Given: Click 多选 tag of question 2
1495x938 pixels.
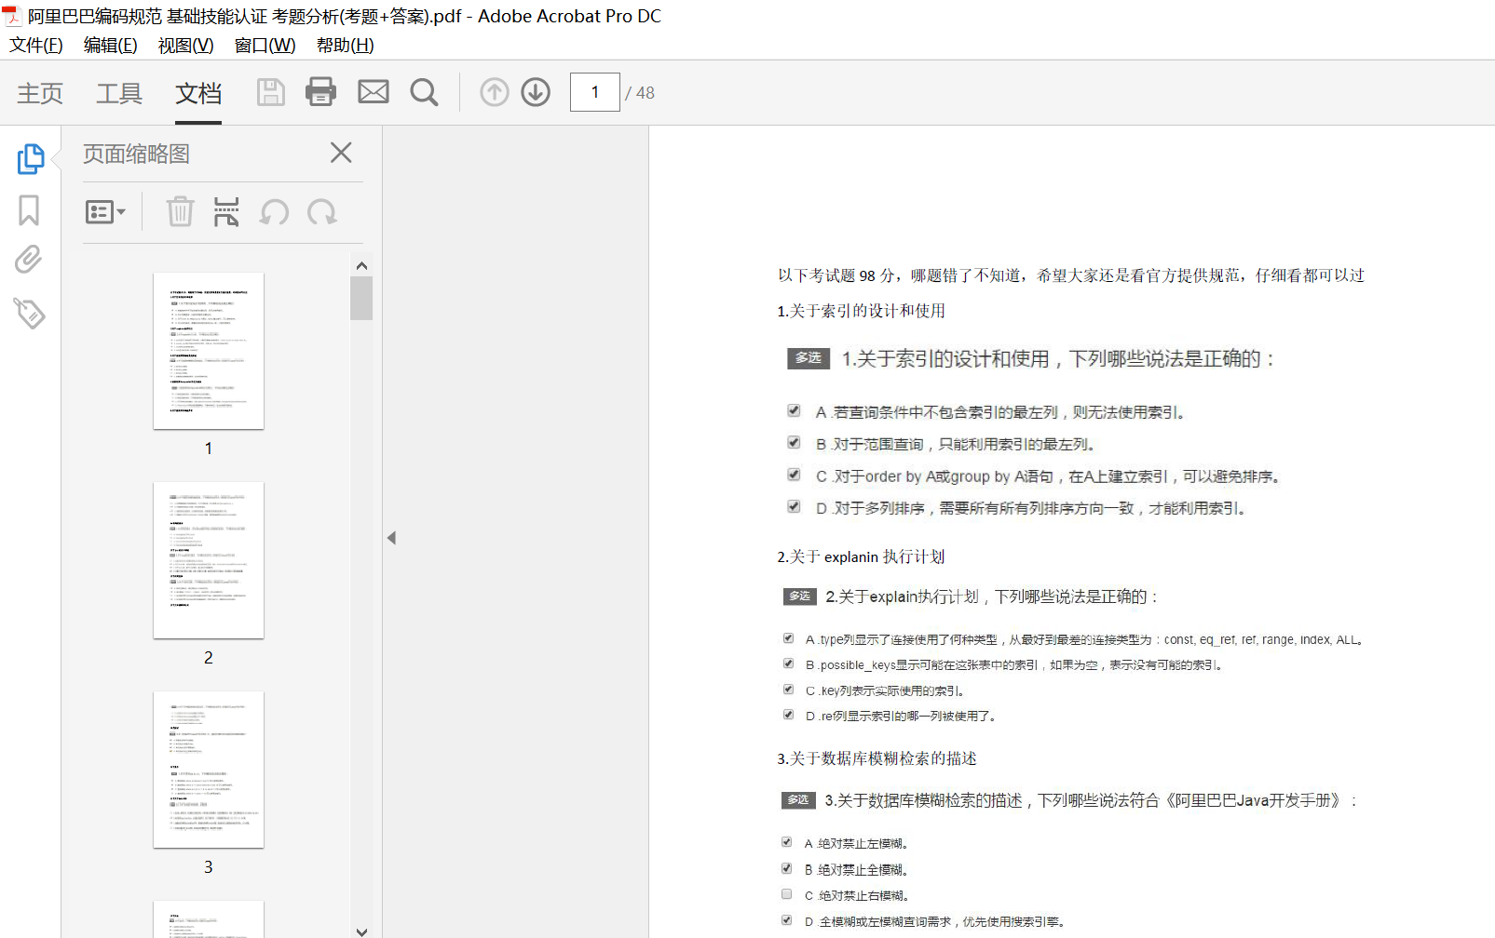Looking at the screenshot, I should (x=800, y=596).
